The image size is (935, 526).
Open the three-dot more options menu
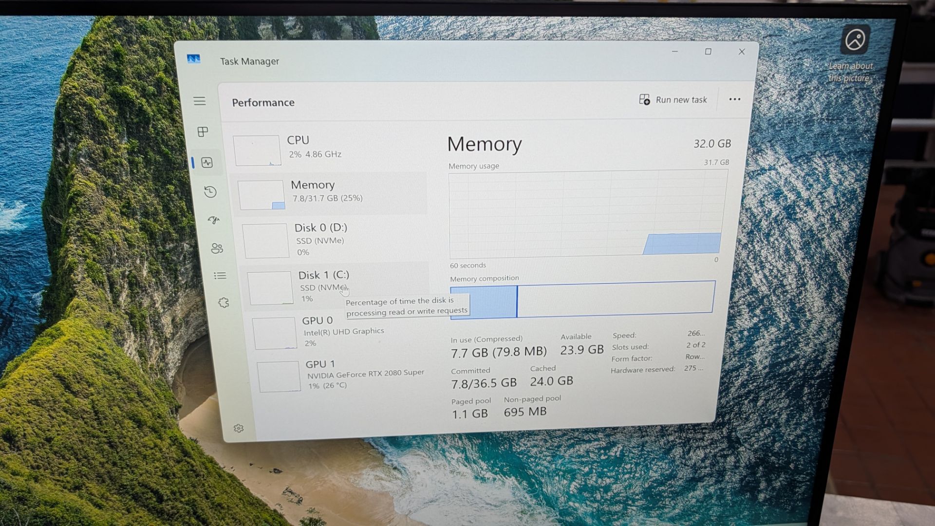tap(734, 99)
